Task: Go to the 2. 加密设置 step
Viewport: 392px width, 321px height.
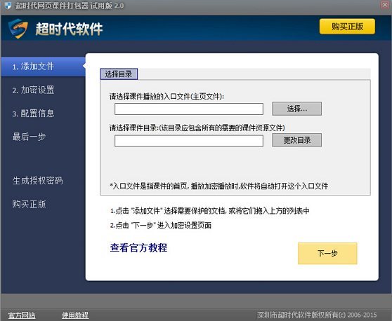Action: point(33,90)
